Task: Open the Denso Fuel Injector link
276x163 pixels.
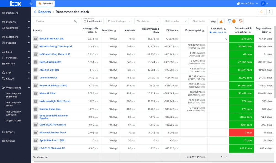Action: (x=50, y=62)
